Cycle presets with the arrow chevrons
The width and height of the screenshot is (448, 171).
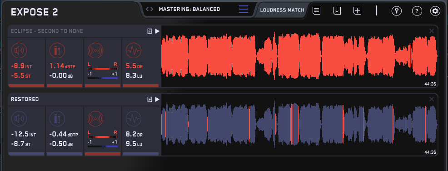149,9
